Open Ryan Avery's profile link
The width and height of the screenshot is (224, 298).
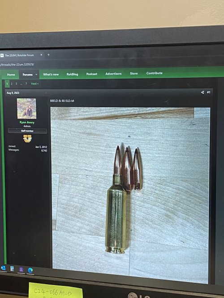[27, 122]
